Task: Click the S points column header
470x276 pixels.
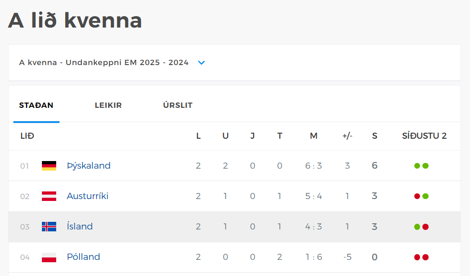Action: [374, 136]
